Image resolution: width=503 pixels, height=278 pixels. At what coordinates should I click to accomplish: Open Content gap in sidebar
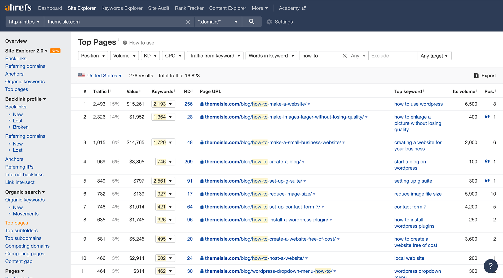19,261
